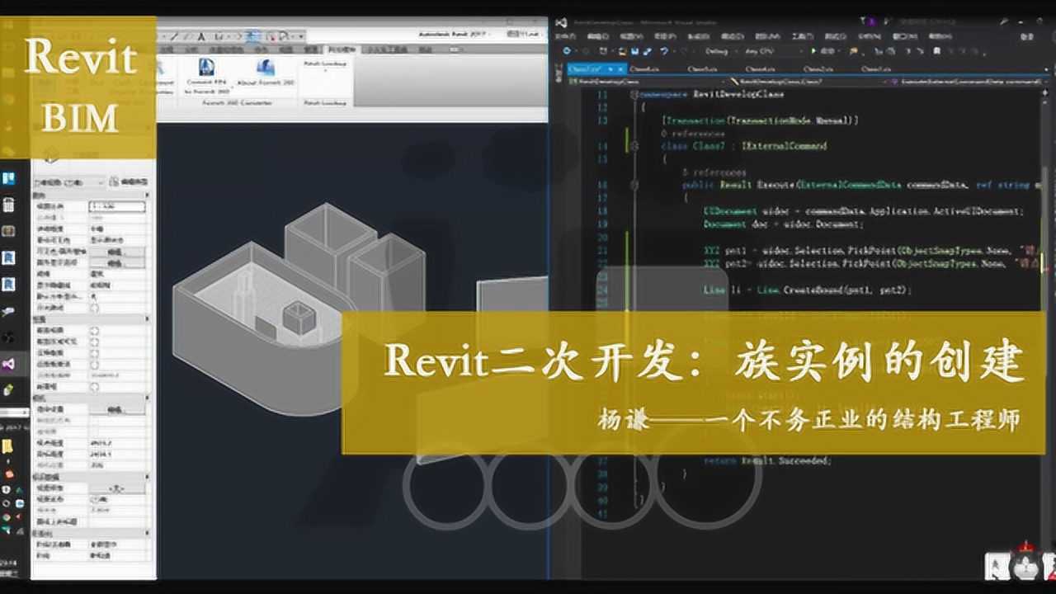The width and height of the screenshot is (1056, 594).
Task: Open the Any CPU platform dropdown
Action: [760, 50]
